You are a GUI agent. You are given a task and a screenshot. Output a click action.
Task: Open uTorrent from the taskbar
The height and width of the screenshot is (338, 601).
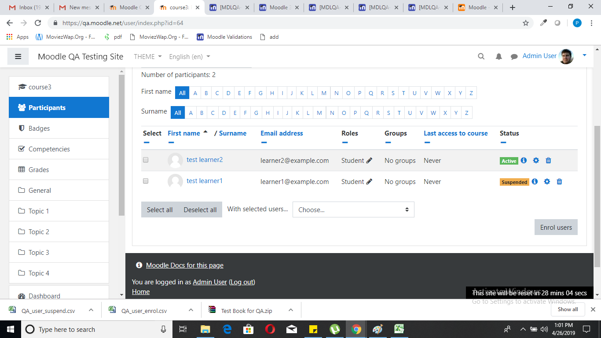click(335, 329)
